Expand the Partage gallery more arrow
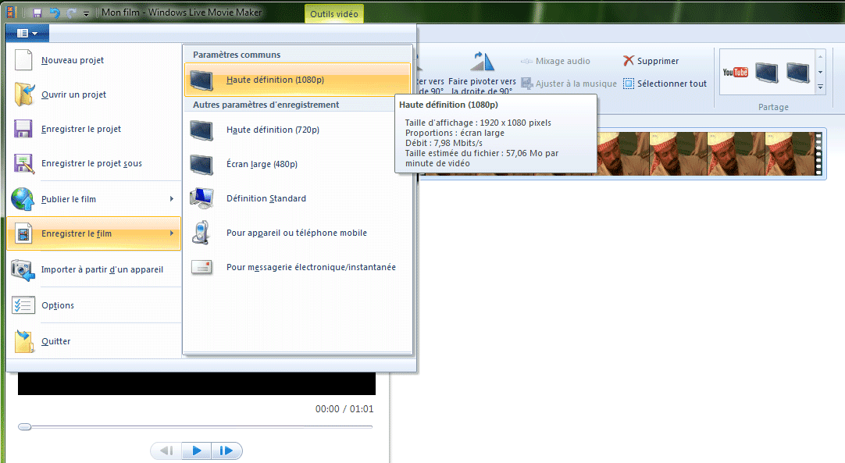This screenshot has width=845, height=463. click(x=820, y=87)
